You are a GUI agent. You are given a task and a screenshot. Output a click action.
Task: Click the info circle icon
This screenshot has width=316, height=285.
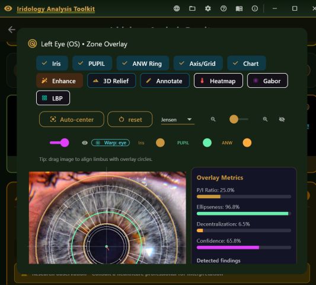pyautogui.click(x=255, y=8)
